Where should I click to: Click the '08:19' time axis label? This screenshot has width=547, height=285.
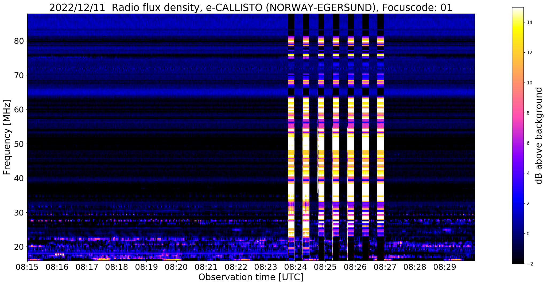point(146,267)
